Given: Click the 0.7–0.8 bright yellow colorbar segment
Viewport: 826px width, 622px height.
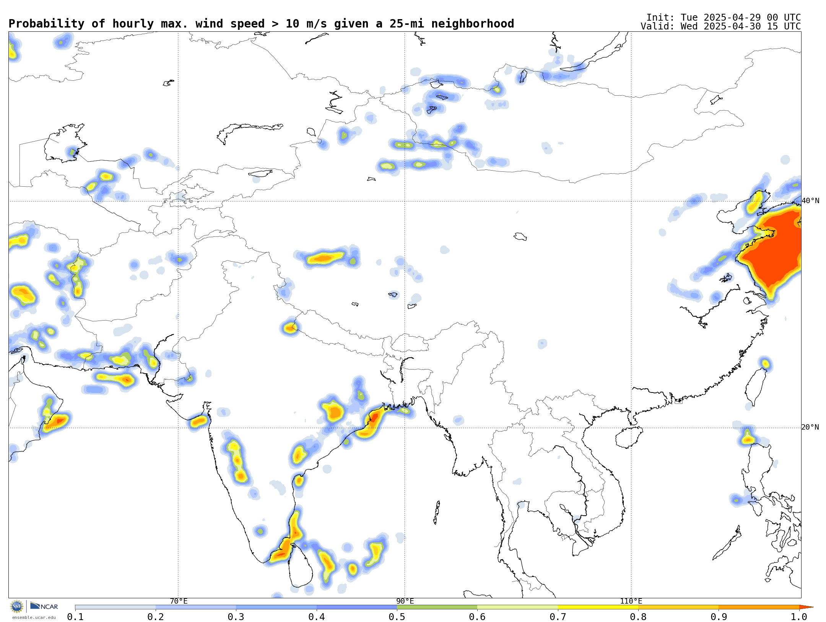Looking at the screenshot, I should [598, 607].
